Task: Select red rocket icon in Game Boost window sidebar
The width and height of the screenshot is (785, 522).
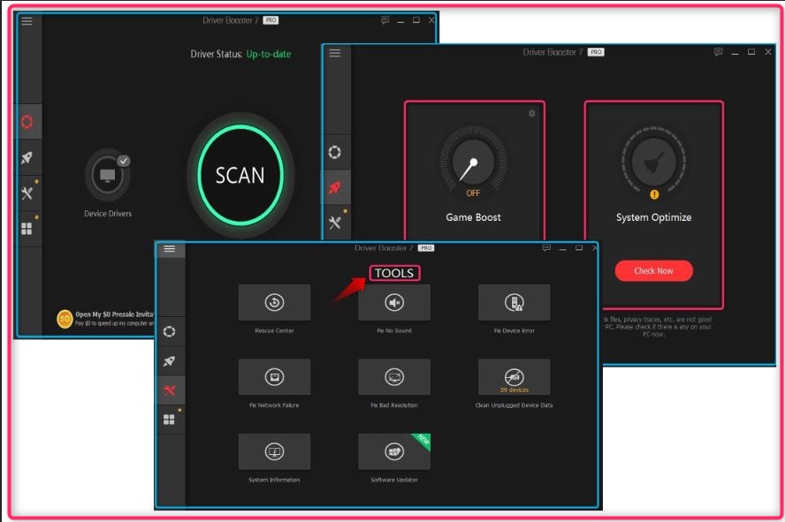Action: click(335, 188)
